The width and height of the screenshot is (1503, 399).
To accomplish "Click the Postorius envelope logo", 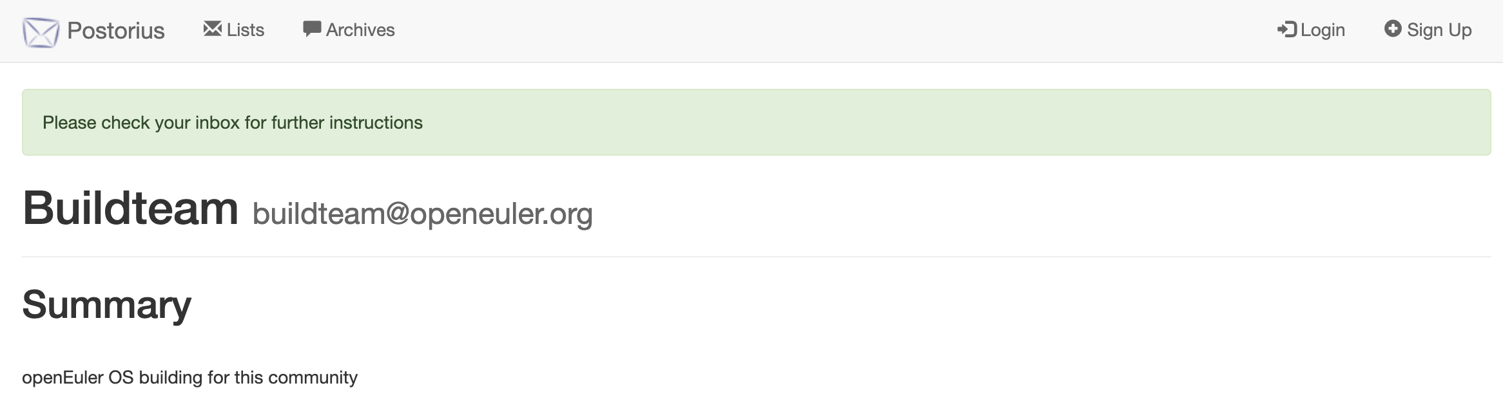I will 41,32.
